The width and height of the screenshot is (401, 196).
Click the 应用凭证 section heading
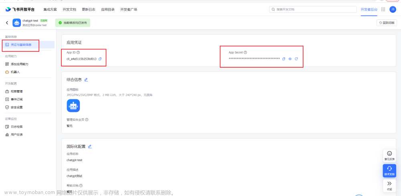[74, 42]
